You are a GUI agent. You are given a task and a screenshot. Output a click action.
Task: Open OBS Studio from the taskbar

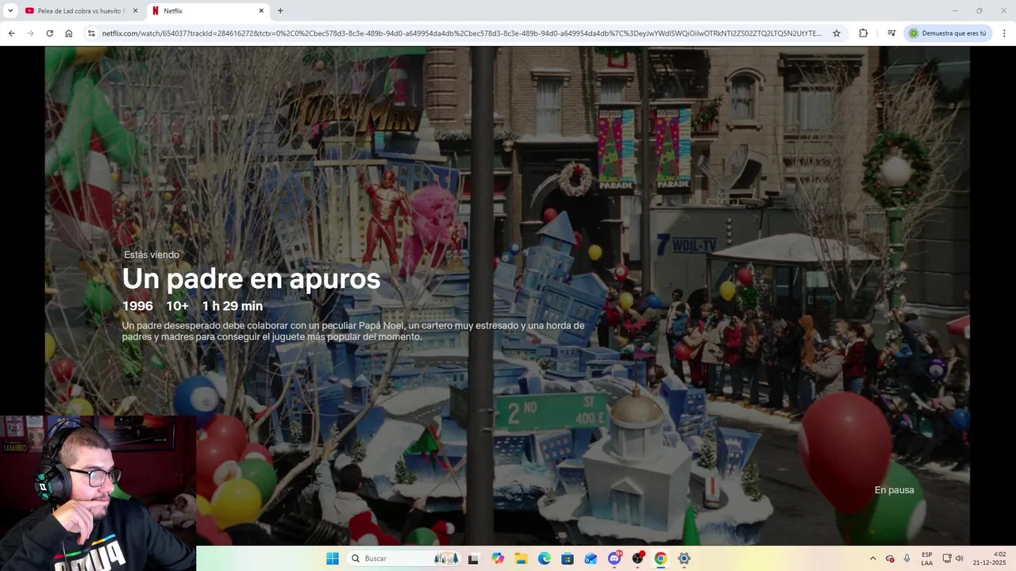click(637, 558)
